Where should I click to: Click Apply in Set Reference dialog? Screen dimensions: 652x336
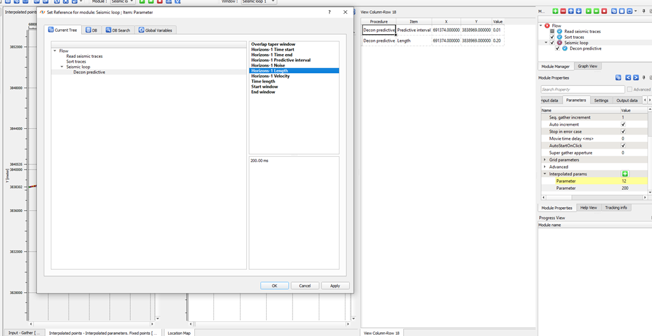335,286
